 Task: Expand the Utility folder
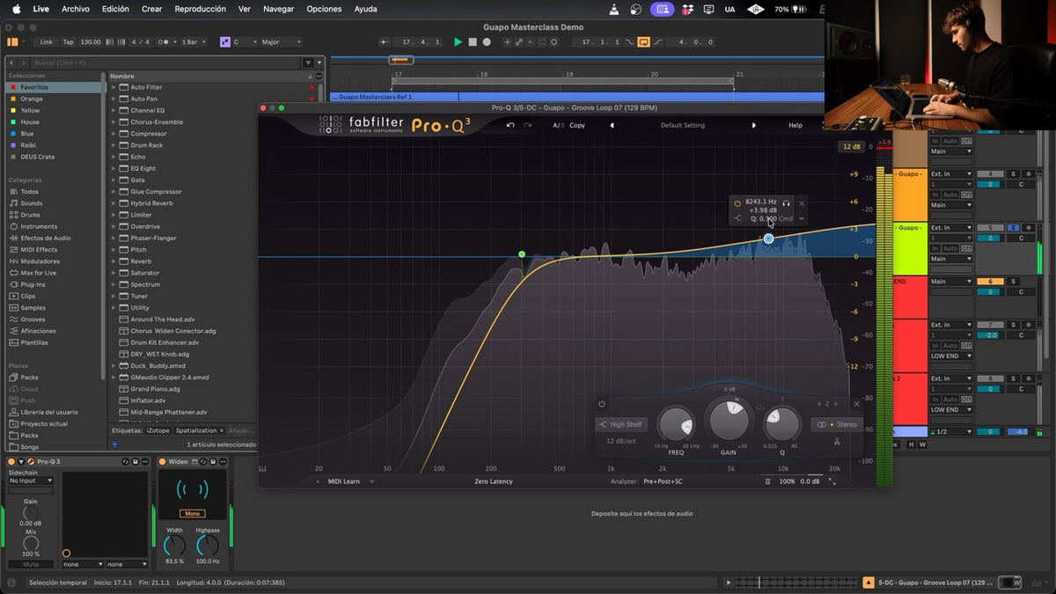pos(114,308)
